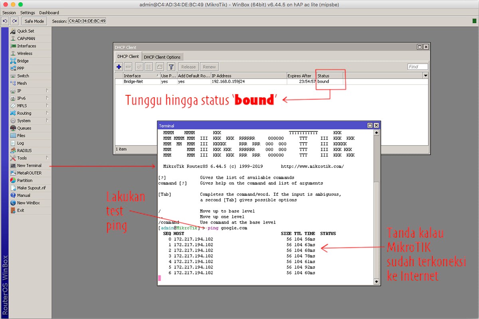Open CAPsMAN menu item

point(30,38)
